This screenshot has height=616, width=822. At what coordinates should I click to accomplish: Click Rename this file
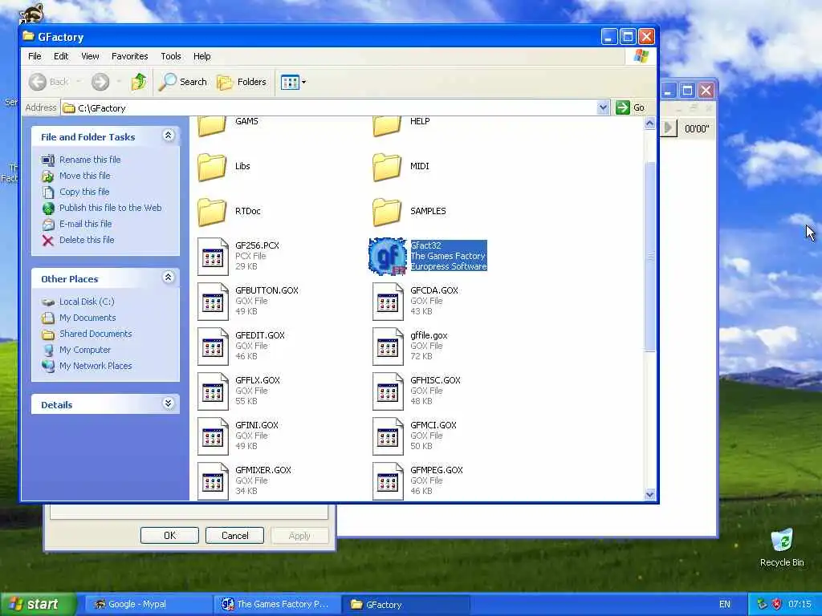pyautogui.click(x=90, y=160)
